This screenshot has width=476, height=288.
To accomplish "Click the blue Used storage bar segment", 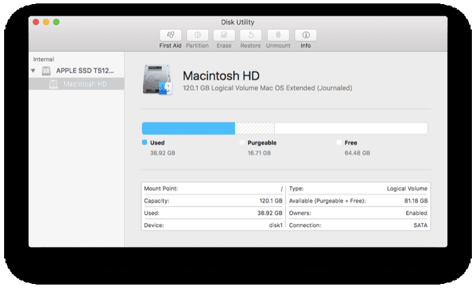I will click(188, 129).
